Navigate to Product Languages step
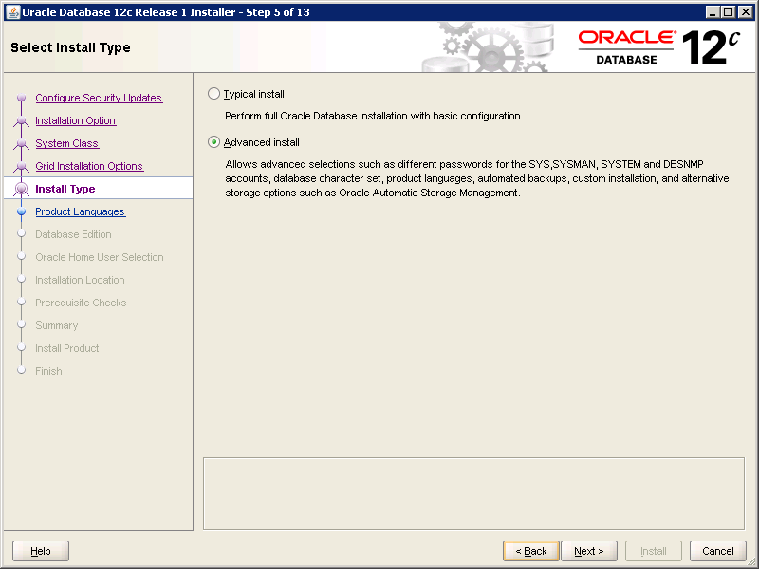 point(80,211)
